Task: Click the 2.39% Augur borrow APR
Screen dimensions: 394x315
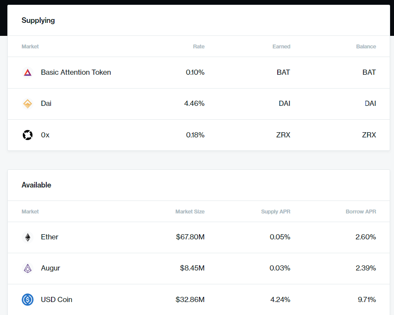Action: pyautogui.click(x=366, y=268)
